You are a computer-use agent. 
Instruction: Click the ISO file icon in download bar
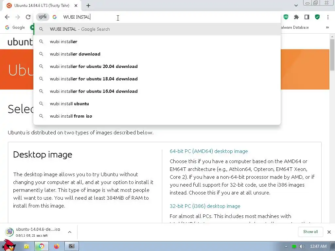coord(9,232)
